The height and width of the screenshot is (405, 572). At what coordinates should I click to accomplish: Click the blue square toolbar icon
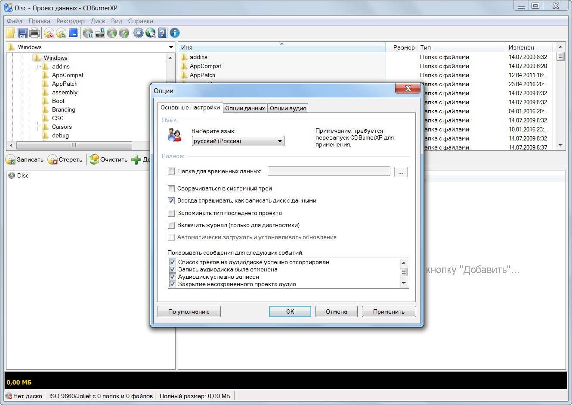click(73, 33)
